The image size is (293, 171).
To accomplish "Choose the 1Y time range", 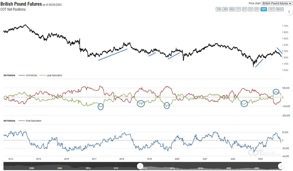I will 238,9.
